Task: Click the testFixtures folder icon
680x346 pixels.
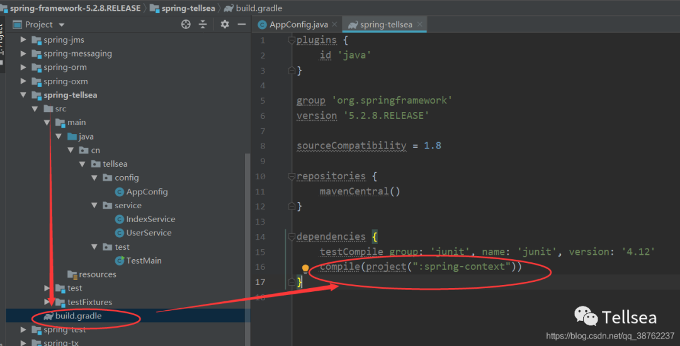Action: [x=60, y=302]
